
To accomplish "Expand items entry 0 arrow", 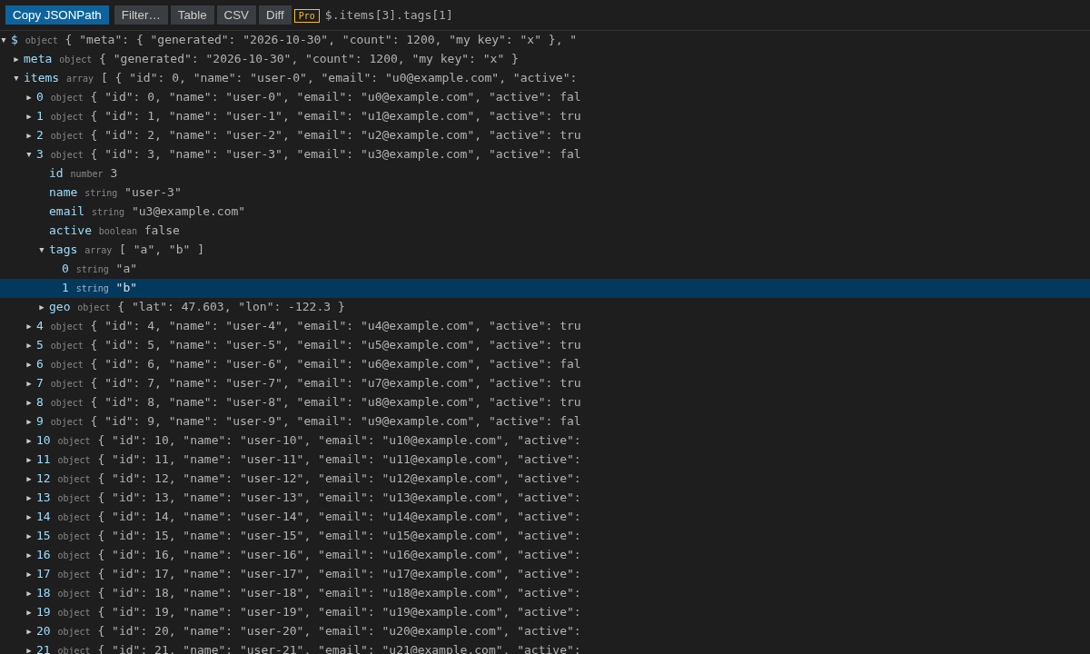I will coord(29,97).
